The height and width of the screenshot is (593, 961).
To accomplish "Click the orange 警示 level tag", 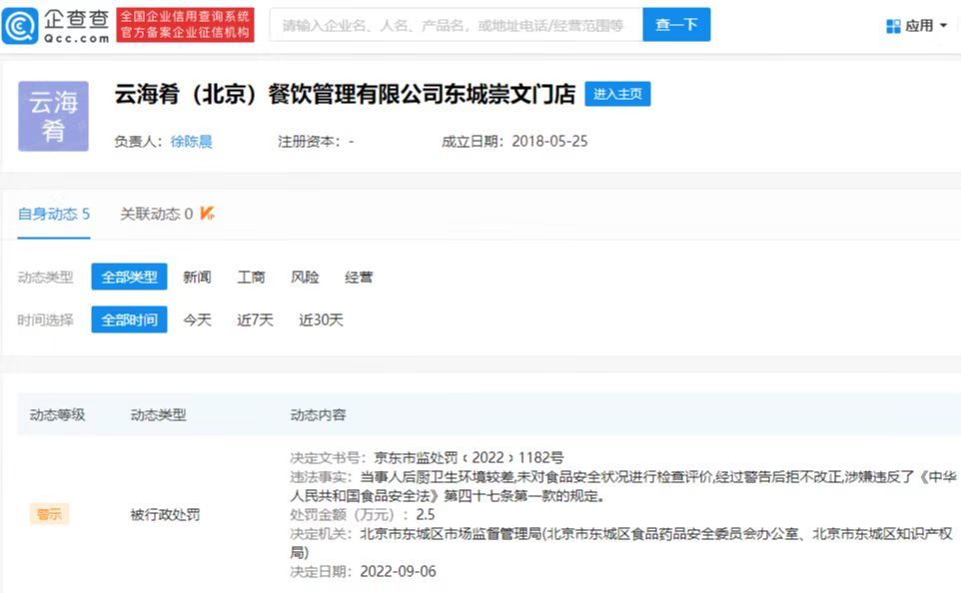I will point(49,514).
